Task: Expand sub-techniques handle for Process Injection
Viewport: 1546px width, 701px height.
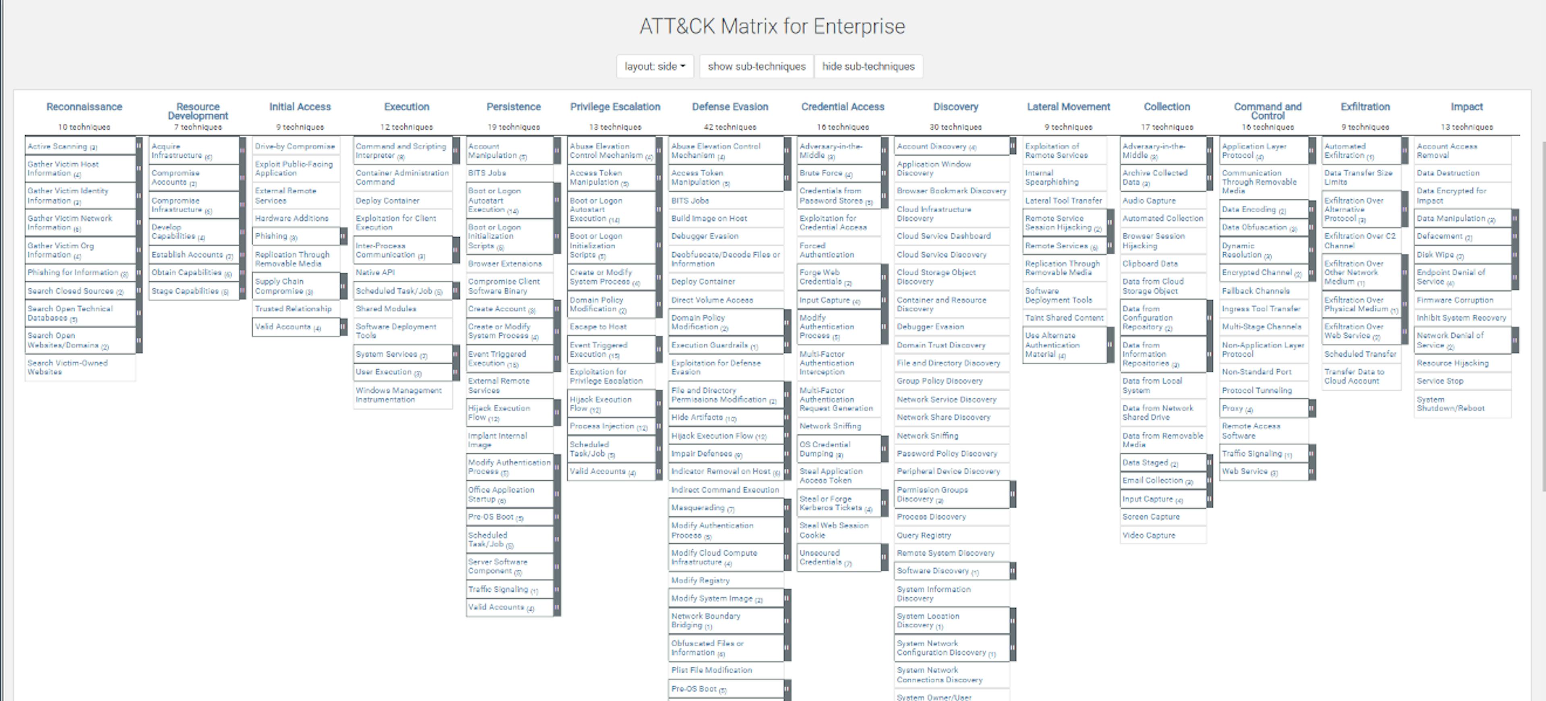Action: pos(659,426)
